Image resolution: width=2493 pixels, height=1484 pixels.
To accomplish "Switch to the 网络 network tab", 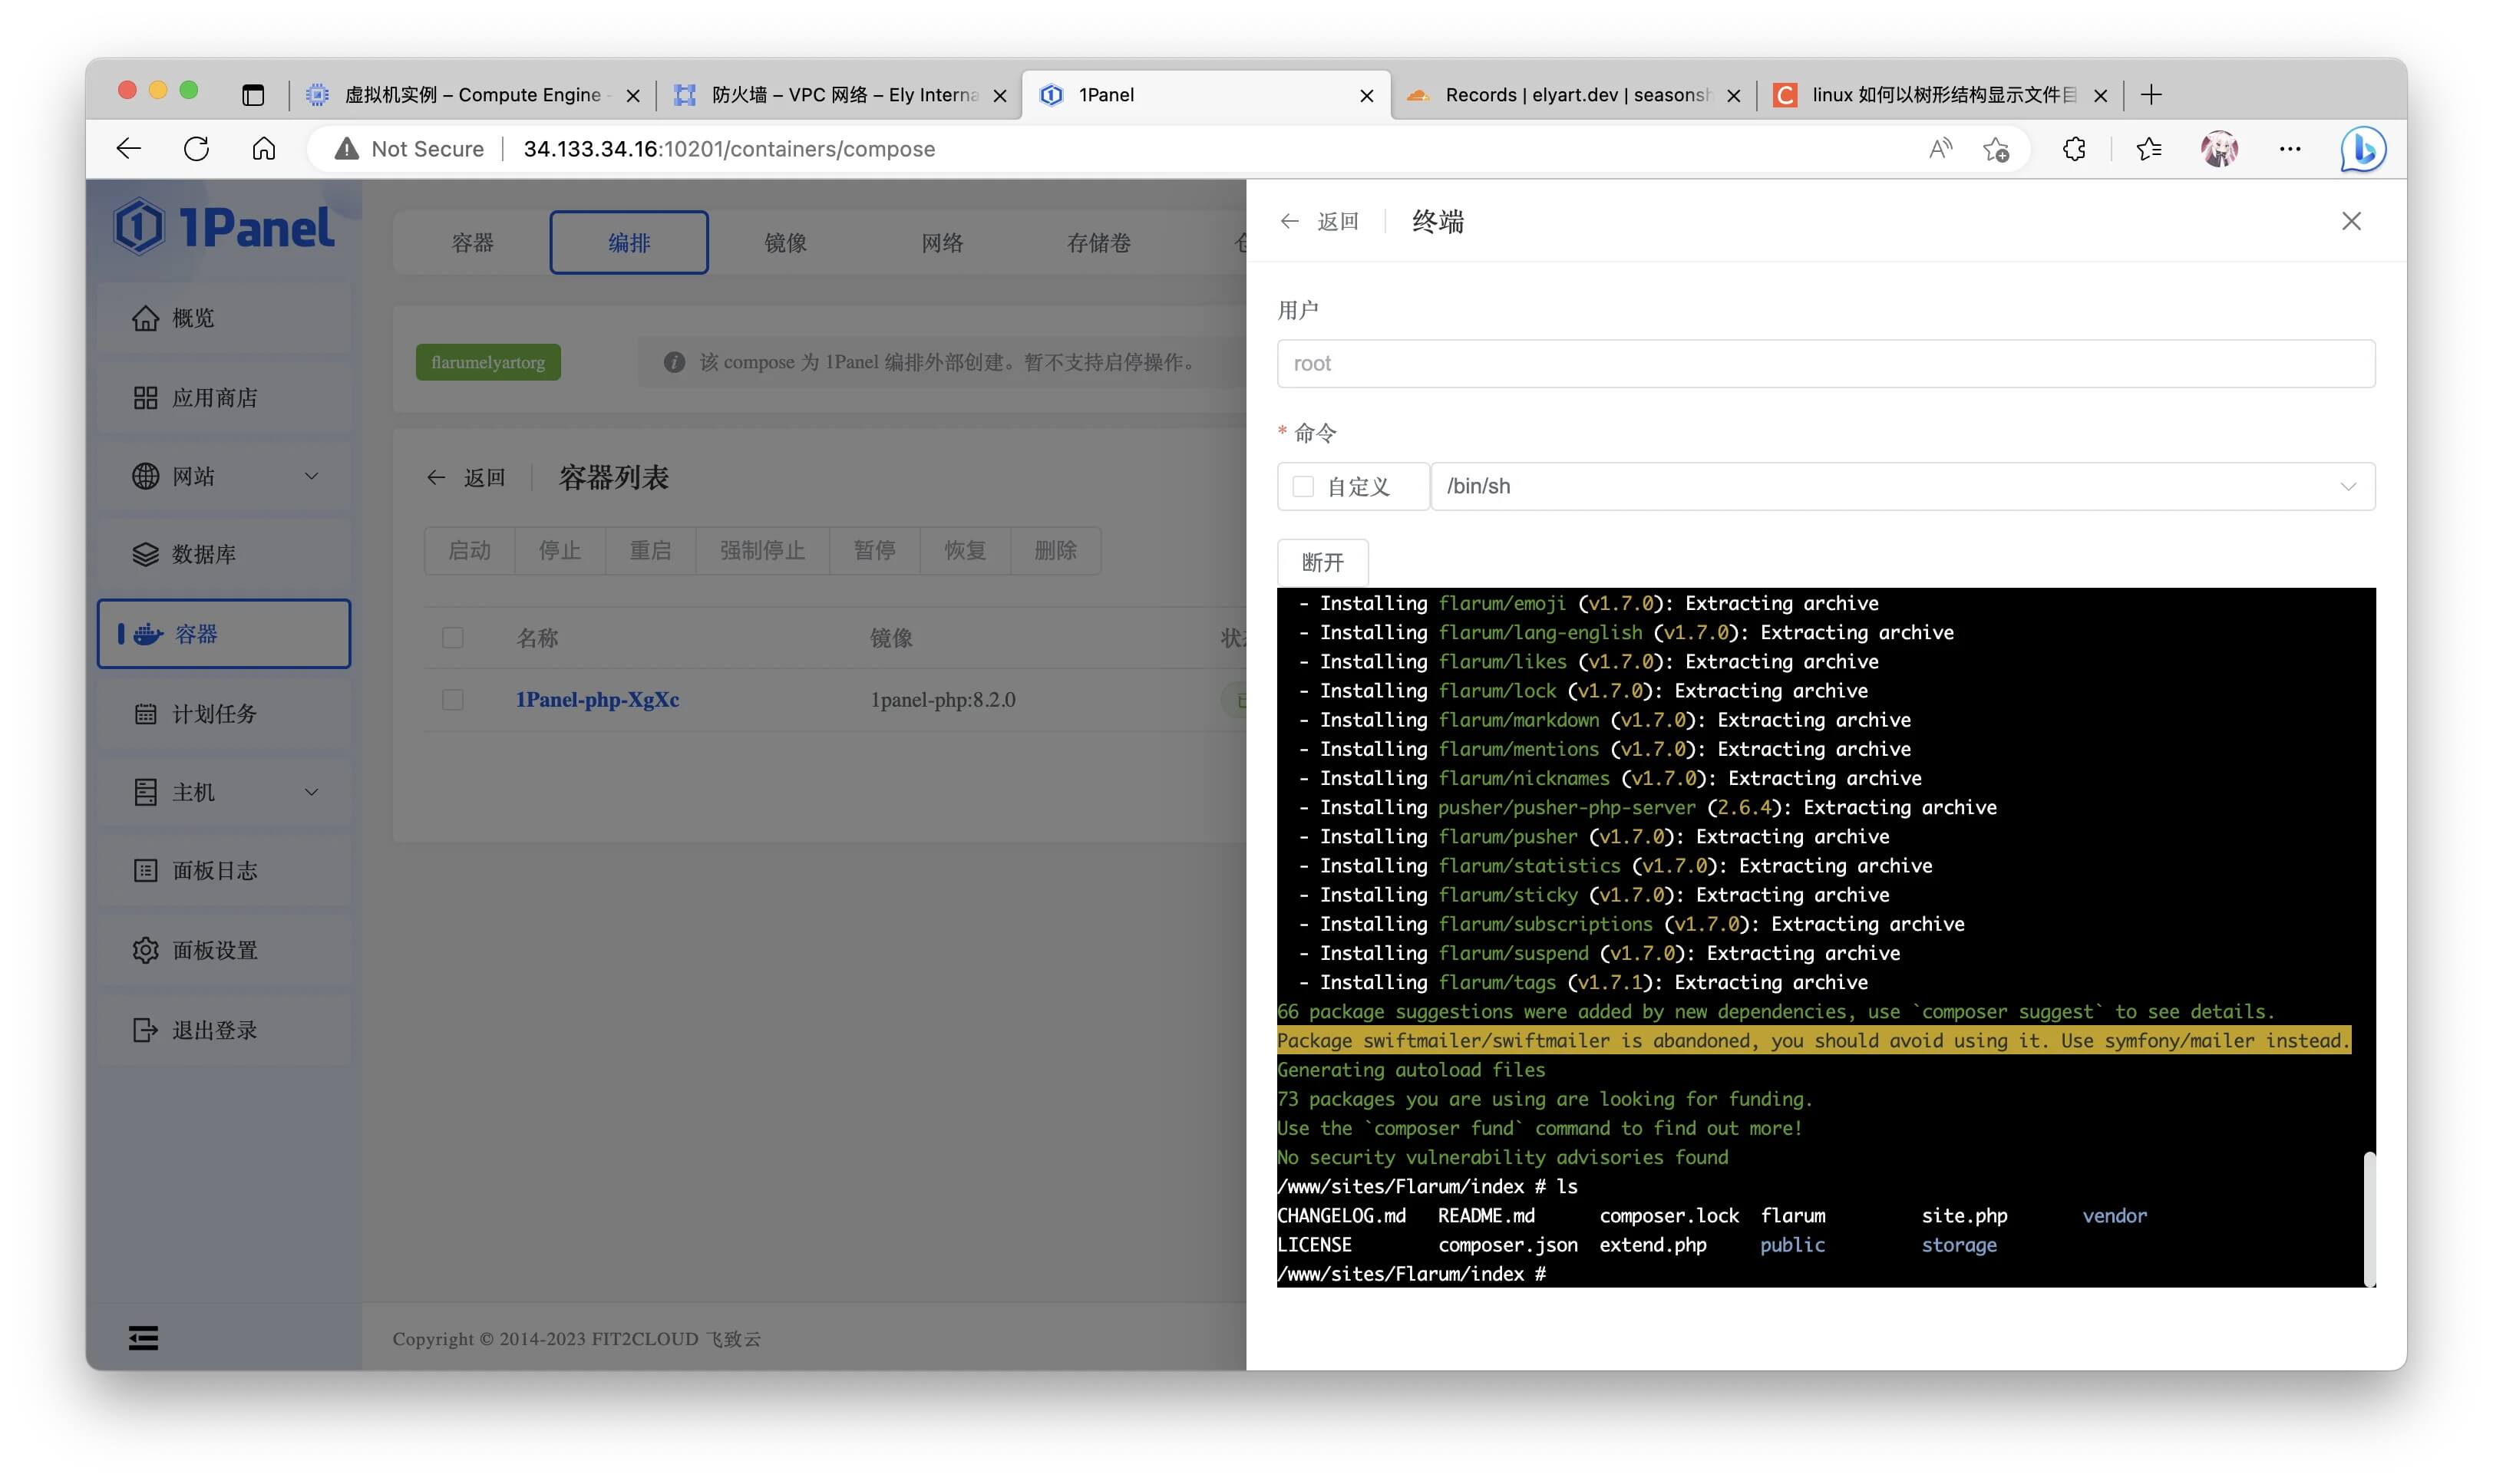I will (942, 243).
